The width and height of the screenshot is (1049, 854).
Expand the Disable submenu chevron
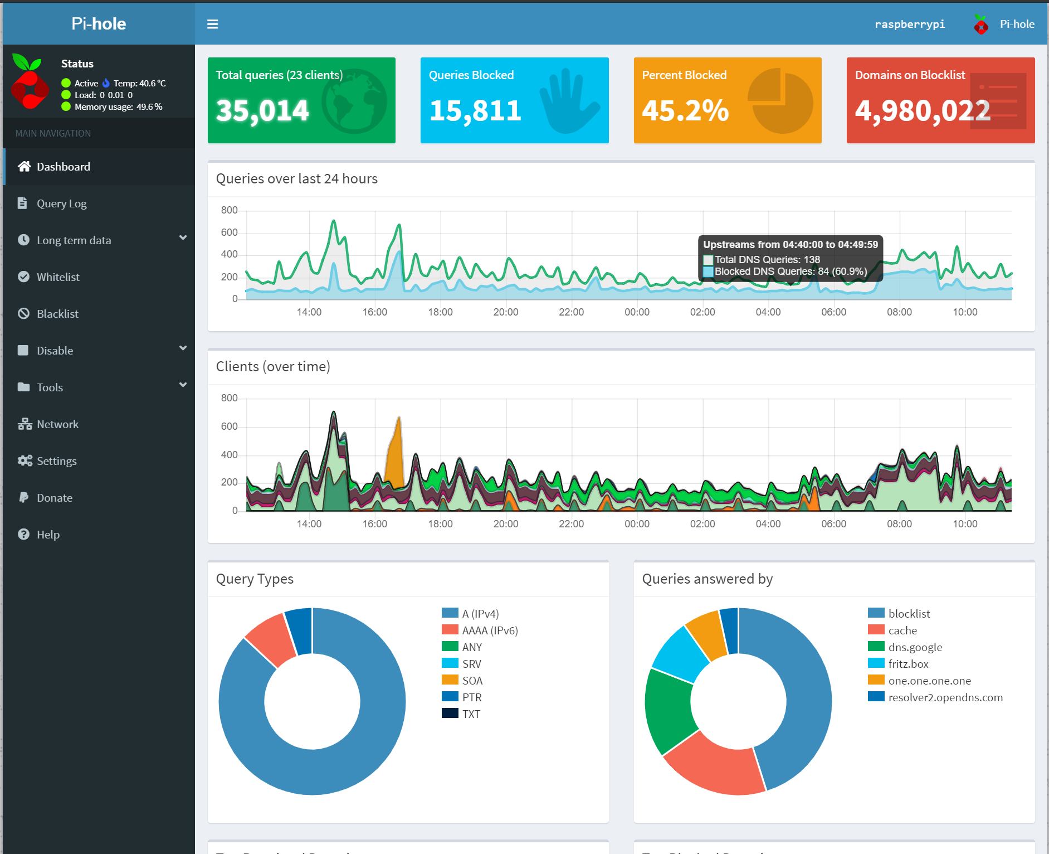coord(183,348)
